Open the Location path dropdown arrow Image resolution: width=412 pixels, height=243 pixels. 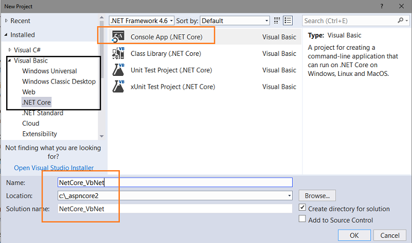click(x=289, y=196)
